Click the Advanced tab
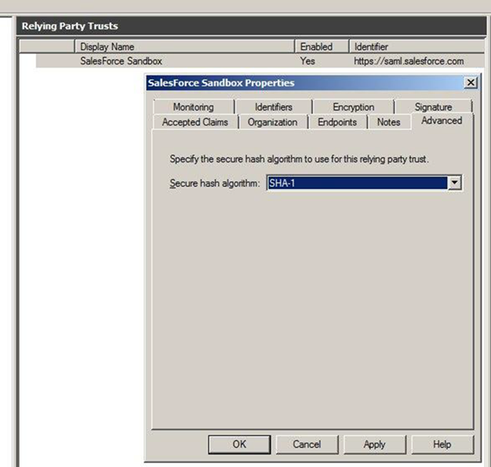491x467 pixels. [x=442, y=121]
